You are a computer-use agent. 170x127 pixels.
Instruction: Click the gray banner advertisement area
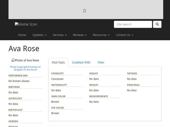coord(86,9)
